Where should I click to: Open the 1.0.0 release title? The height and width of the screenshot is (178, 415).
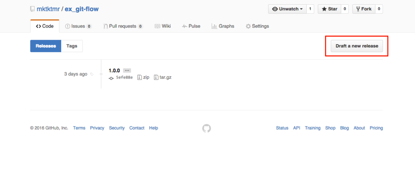(114, 70)
